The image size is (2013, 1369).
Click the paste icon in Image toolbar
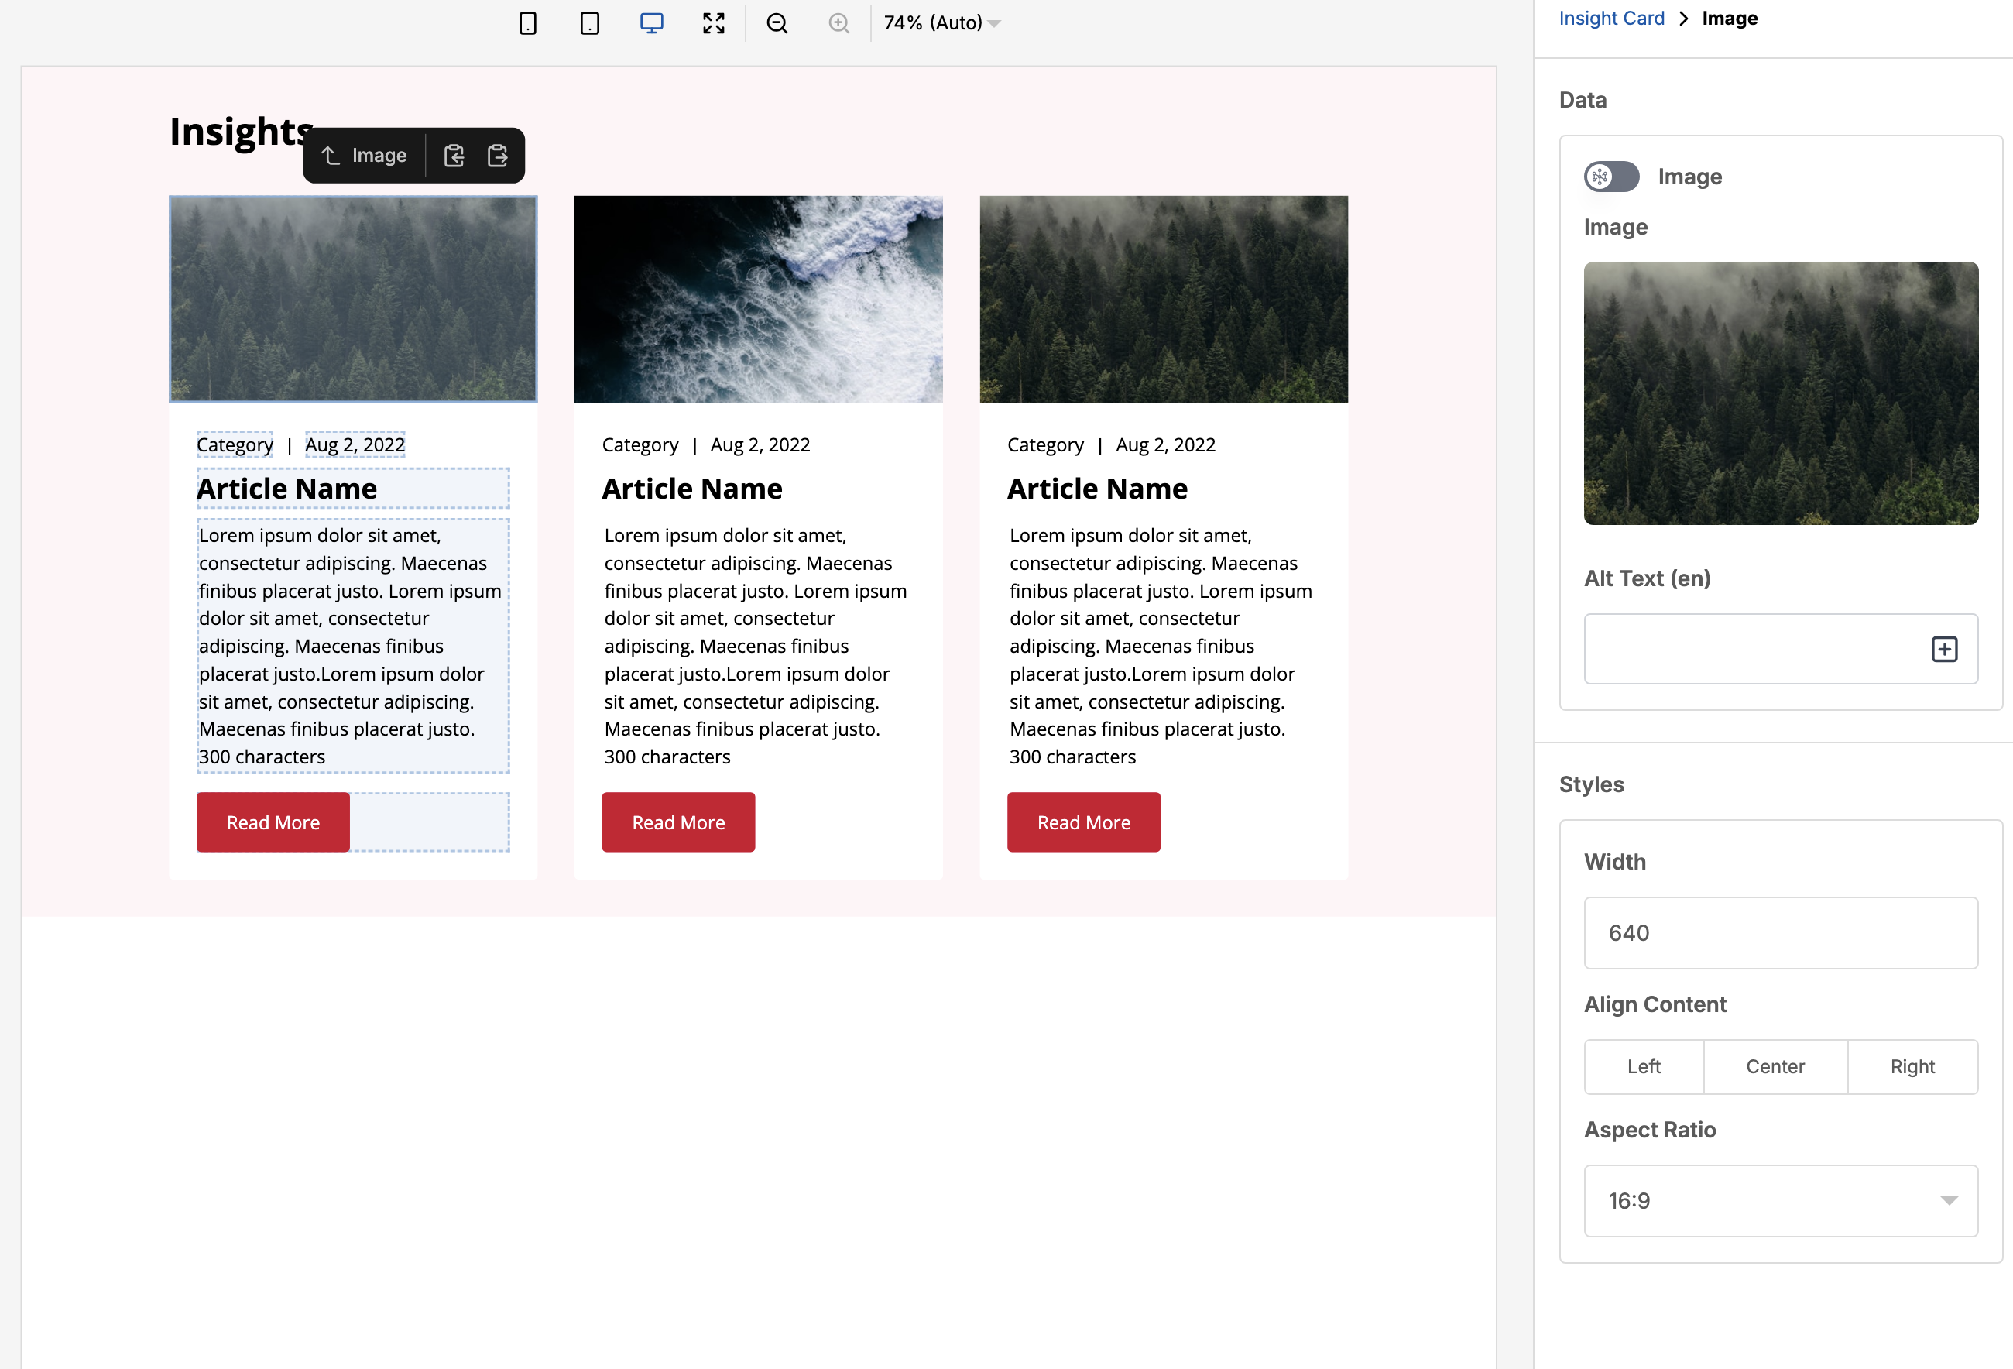click(497, 156)
